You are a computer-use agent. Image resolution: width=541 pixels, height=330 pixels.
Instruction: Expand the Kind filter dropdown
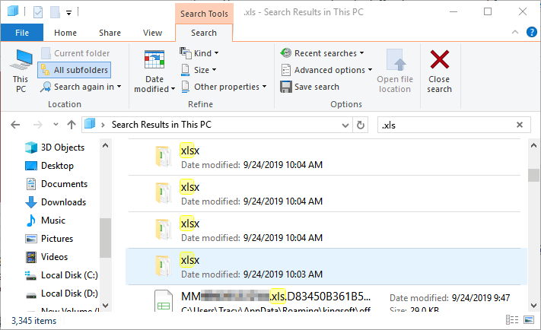pos(199,53)
